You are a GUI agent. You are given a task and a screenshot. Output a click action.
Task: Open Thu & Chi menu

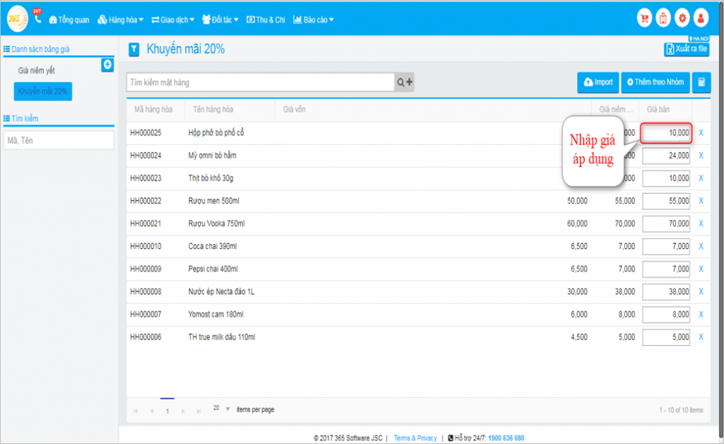point(266,20)
